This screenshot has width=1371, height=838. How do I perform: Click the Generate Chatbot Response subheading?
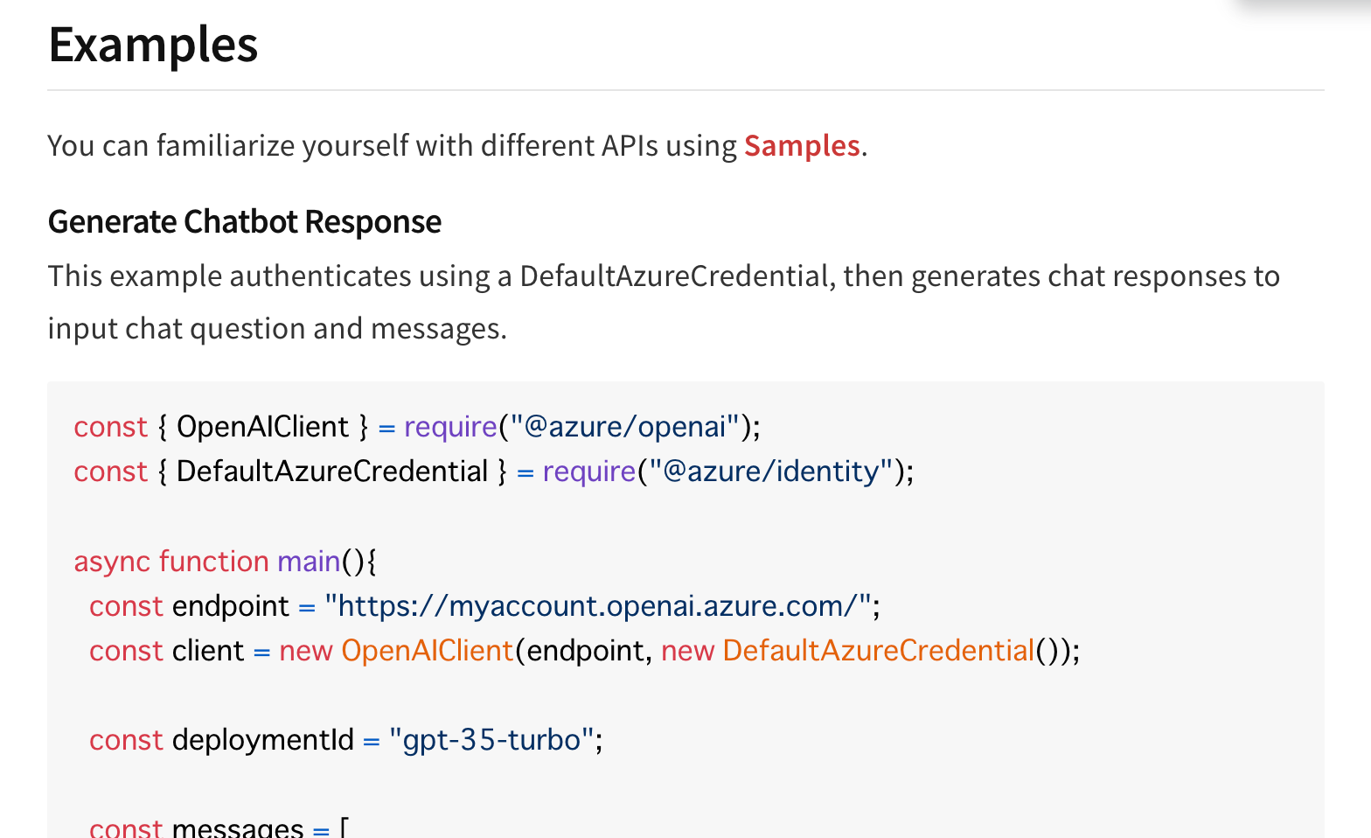[x=244, y=222]
